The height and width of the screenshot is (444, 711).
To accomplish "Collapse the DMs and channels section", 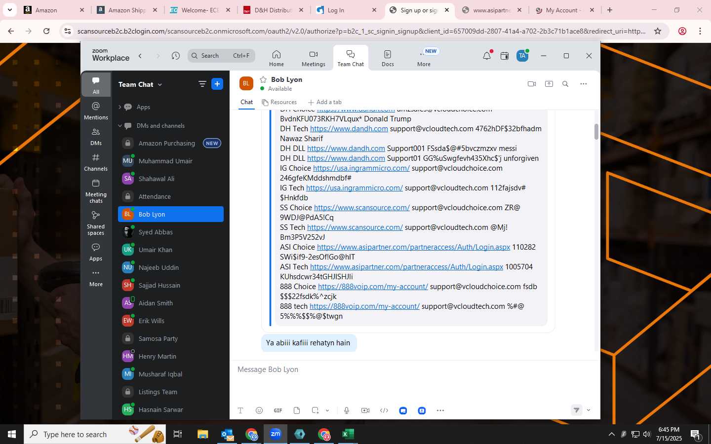I will pyautogui.click(x=119, y=126).
